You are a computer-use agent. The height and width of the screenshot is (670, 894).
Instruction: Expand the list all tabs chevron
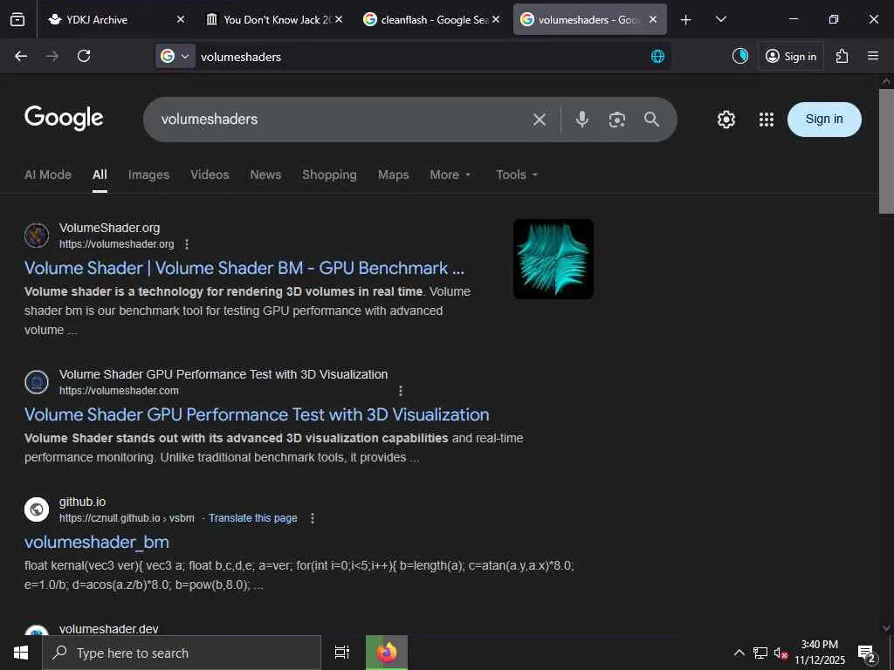tap(720, 19)
